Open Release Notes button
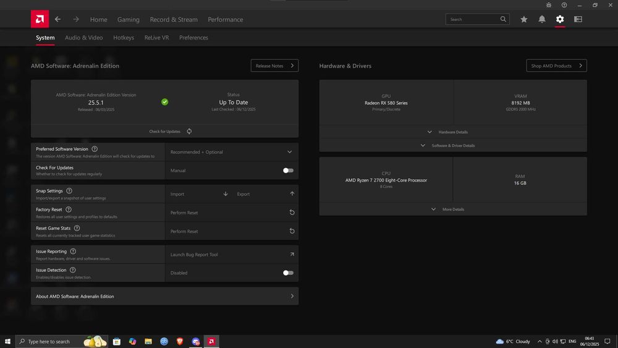The image size is (618, 348). point(274,66)
